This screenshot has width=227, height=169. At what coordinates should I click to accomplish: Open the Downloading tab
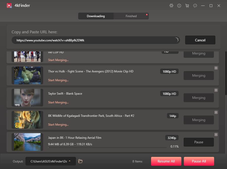click(x=96, y=16)
